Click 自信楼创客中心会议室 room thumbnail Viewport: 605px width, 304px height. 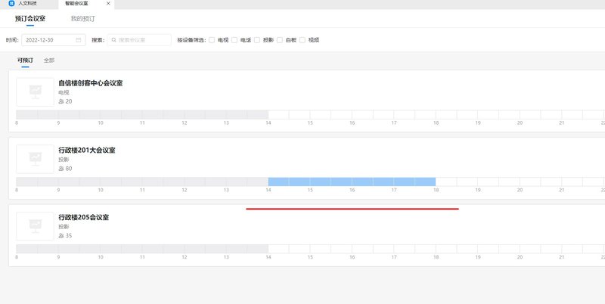[x=35, y=92]
